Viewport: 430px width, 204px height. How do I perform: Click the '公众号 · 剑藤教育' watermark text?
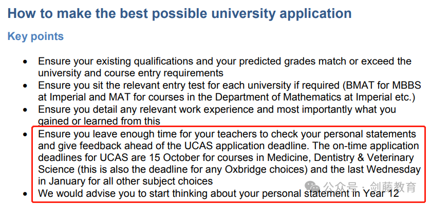(x=370, y=187)
